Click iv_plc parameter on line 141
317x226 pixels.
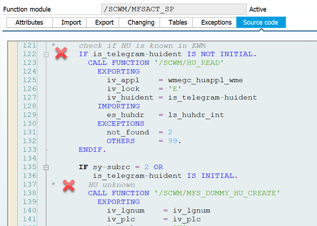point(121,219)
